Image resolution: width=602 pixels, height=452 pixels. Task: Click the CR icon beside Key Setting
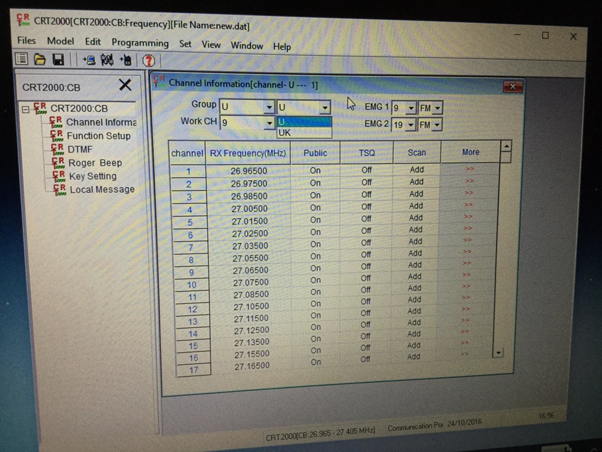[59, 176]
